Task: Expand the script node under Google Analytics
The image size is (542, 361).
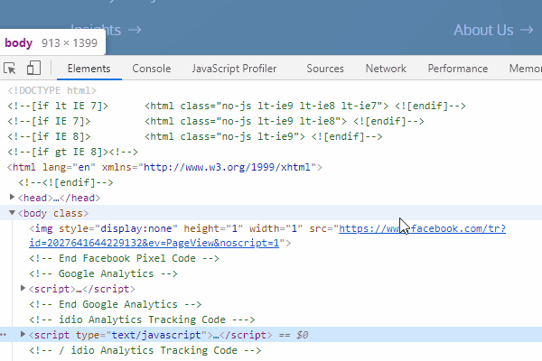Action: (23, 288)
